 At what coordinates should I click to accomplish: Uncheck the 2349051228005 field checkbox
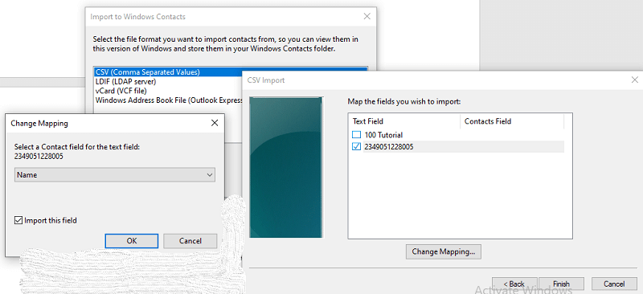(x=356, y=146)
